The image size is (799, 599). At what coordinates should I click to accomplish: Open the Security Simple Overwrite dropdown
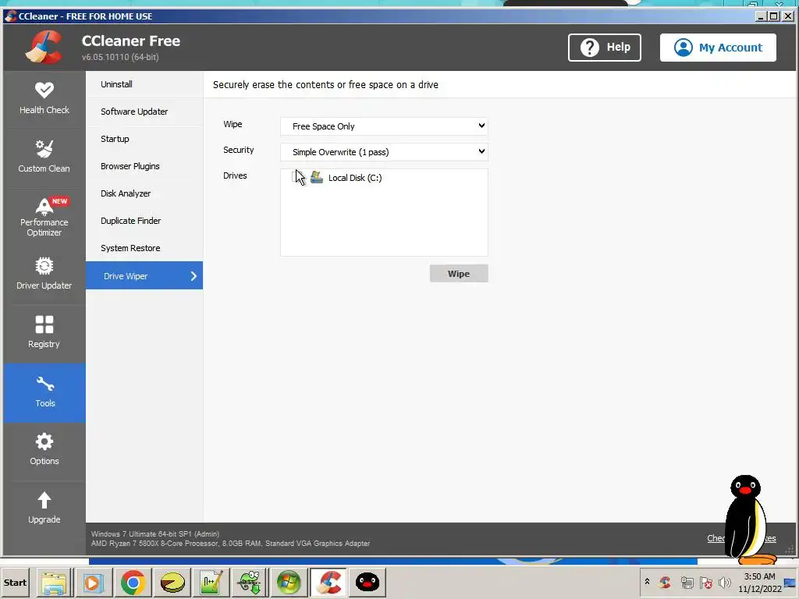click(x=384, y=151)
